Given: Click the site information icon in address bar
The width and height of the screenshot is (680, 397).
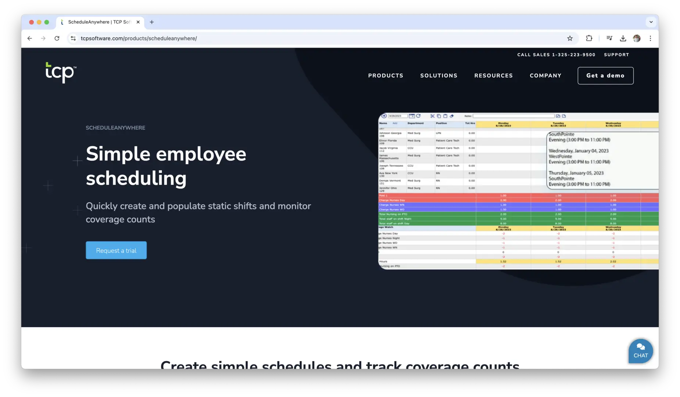Looking at the screenshot, I should pos(73,38).
